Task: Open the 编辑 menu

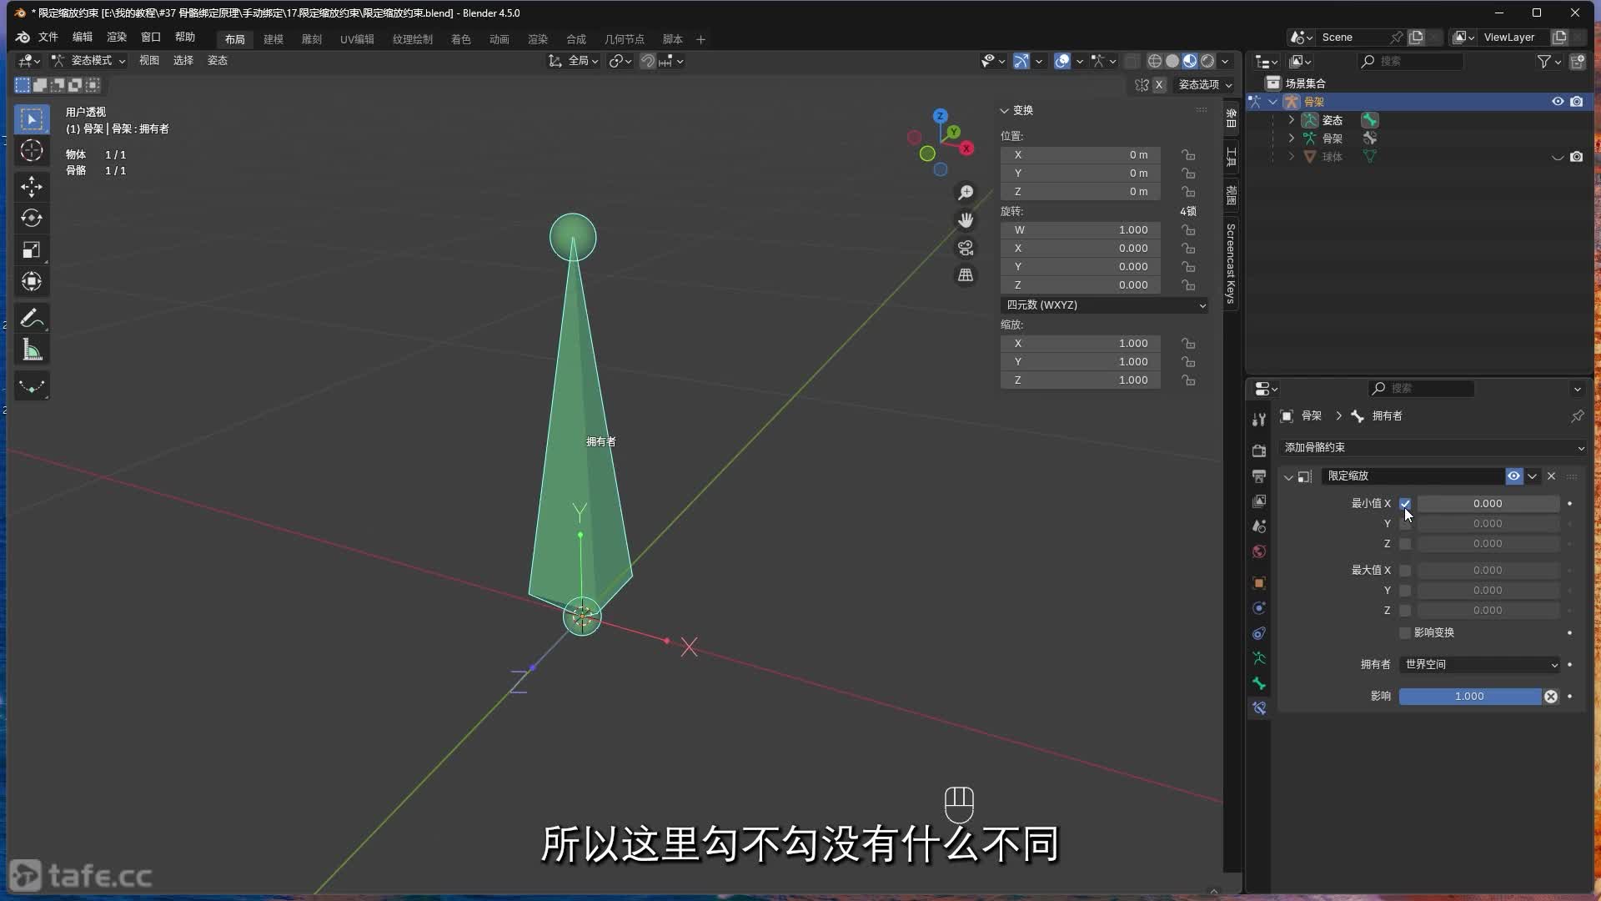Action: 83,38
